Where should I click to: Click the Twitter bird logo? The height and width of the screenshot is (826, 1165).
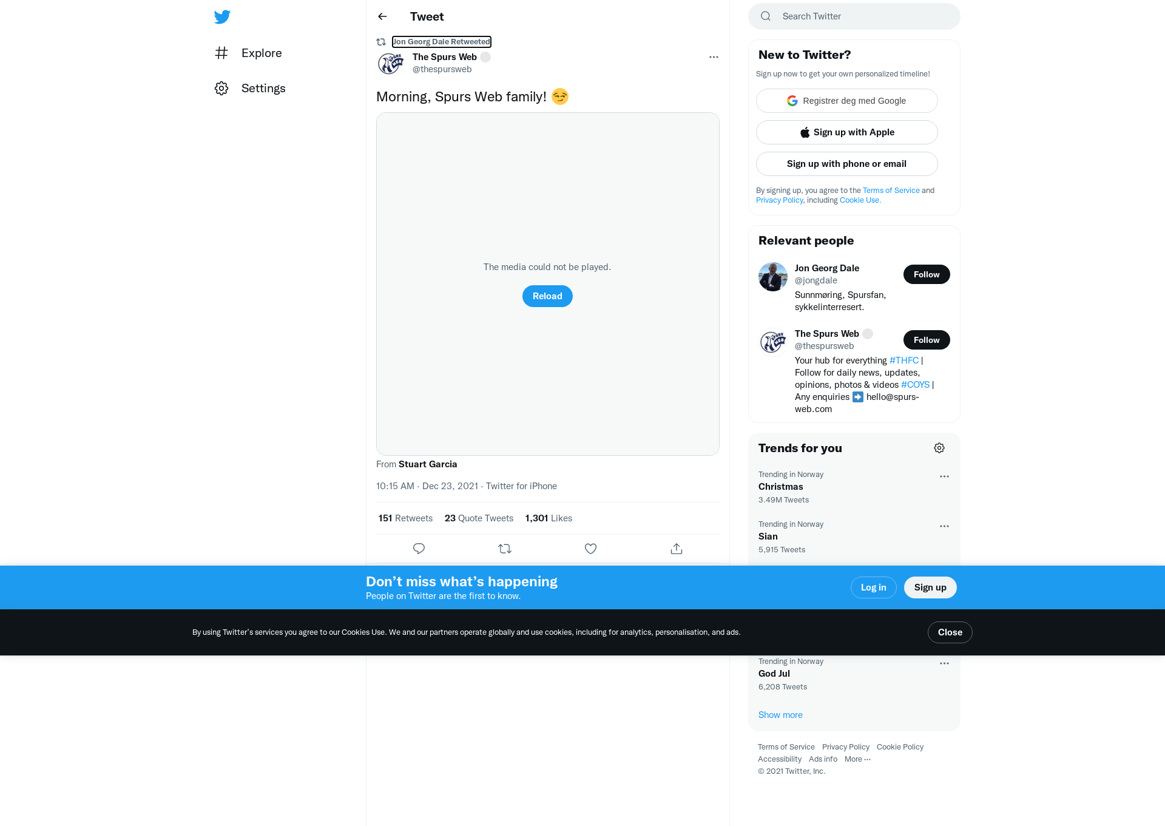(222, 16)
